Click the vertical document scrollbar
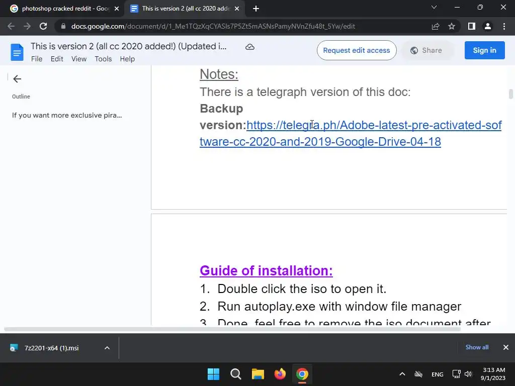 point(511,94)
